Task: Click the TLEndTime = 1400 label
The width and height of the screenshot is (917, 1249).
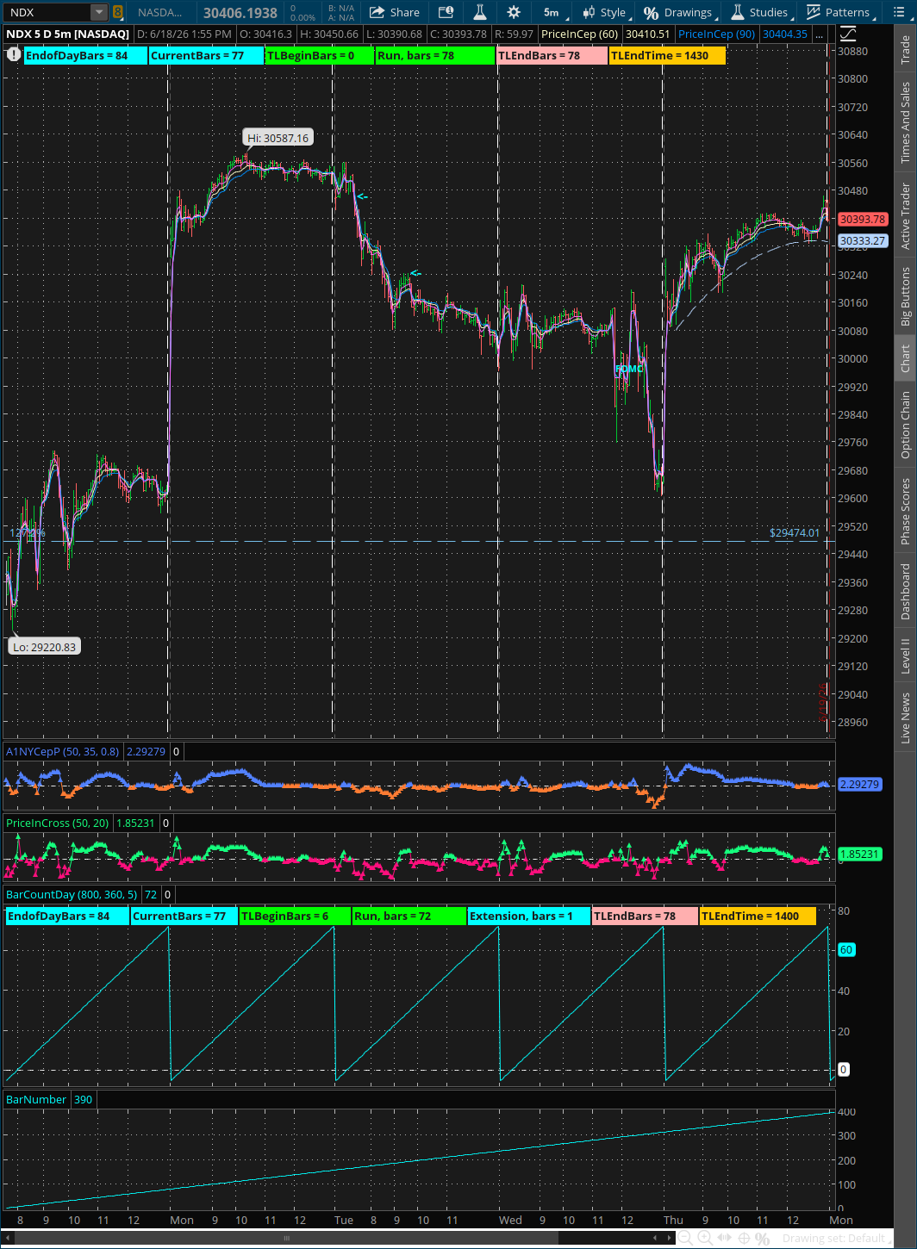Action: tap(758, 916)
